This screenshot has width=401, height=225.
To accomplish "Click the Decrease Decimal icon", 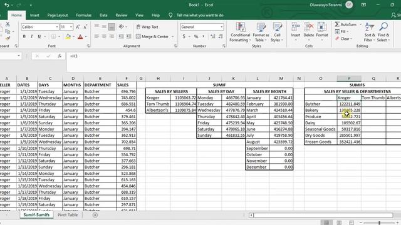I will coord(221,36).
